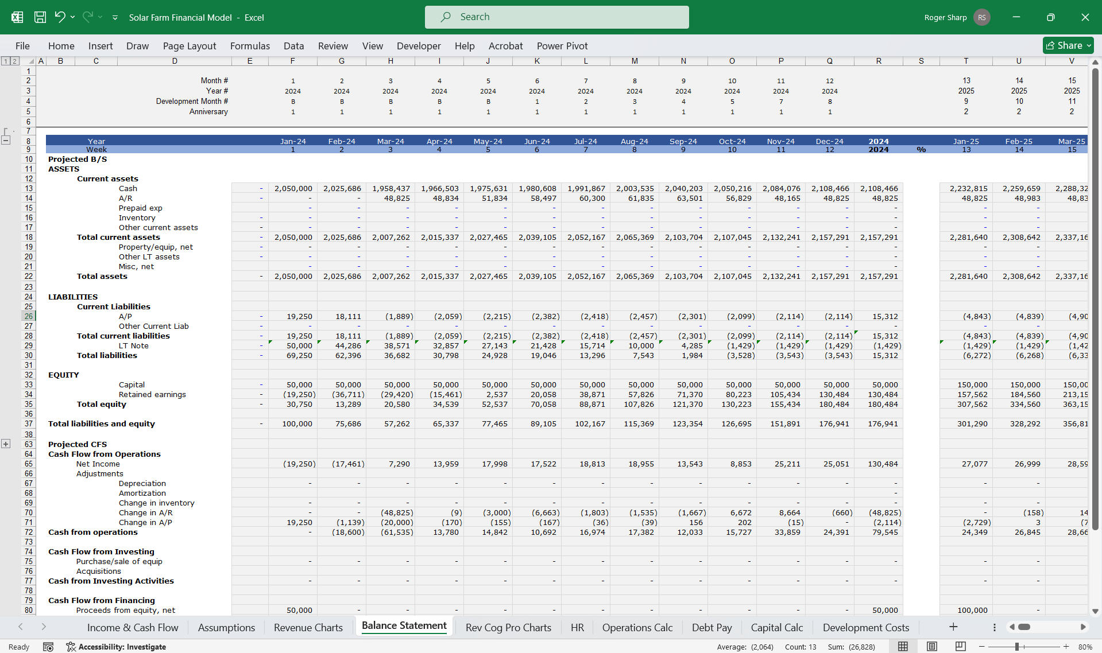Switch to Capital Calc sheet tab

(777, 628)
